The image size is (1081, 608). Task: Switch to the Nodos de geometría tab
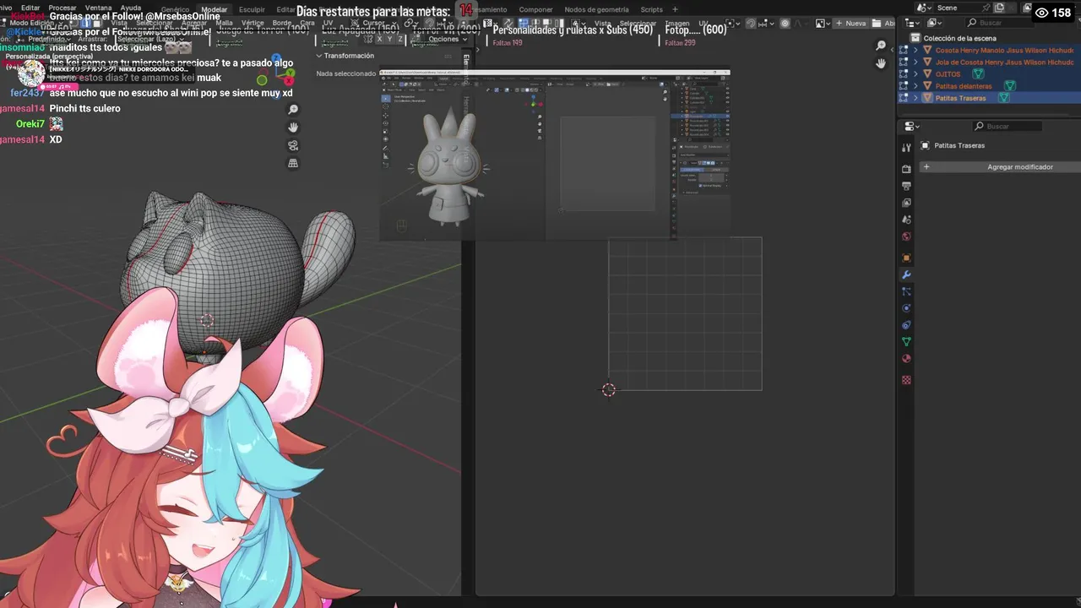pos(596,9)
